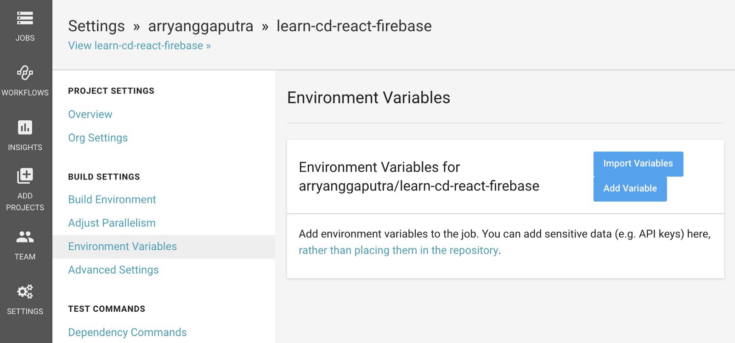Open the Overview settings page
735x343 pixels.
90,114
